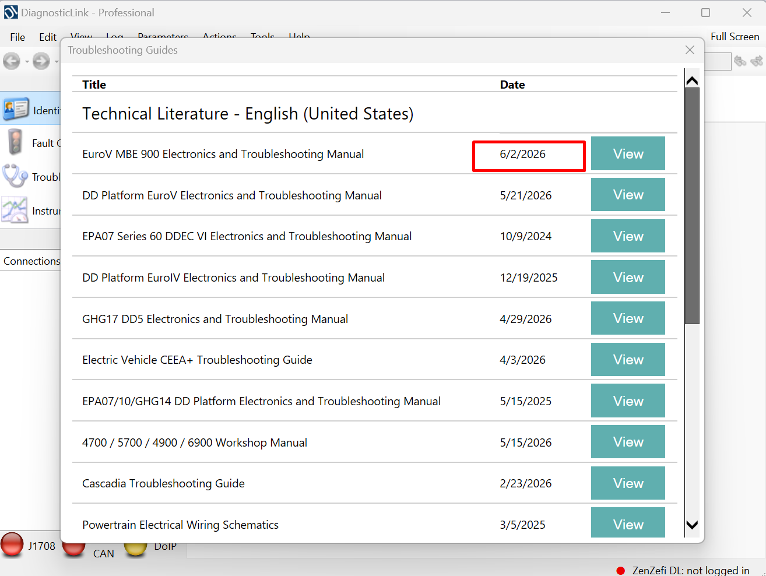Open the Edit menu
This screenshot has height=576, width=766.
(48, 37)
